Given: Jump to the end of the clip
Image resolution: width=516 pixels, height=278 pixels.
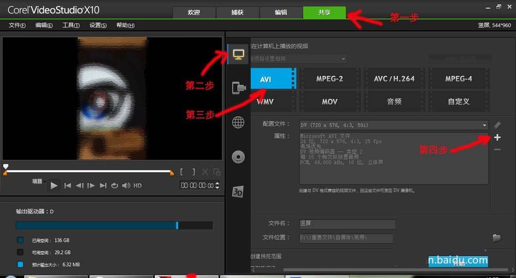Looking at the screenshot, I should (x=103, y=186).
